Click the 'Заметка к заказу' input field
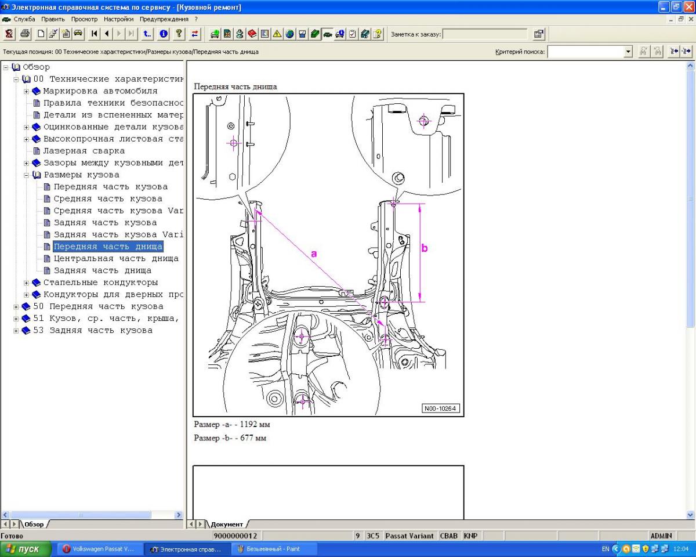This screenshot has height=557, width=696. (x=485, y=34)
